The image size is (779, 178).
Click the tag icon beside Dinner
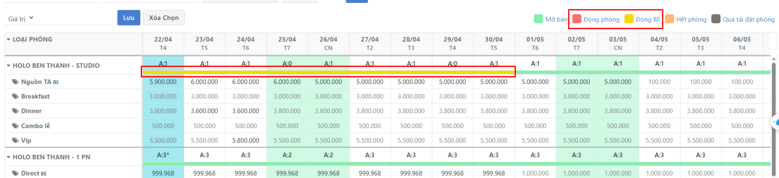pos(16,111)
